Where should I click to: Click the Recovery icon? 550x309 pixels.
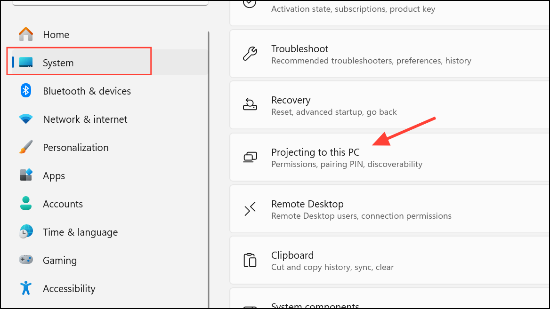250,105
